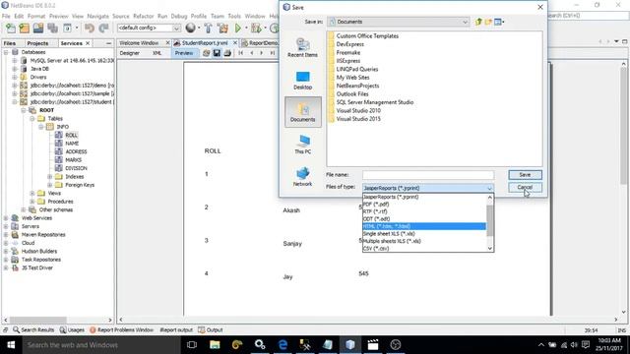The height and width of the screenshot is (354, 630).
Task: Expand the Web Services tree node
Action: pos(6,218)
